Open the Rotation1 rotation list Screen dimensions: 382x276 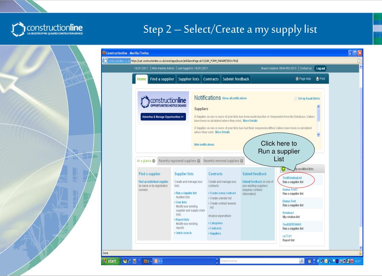click(288, 213)
